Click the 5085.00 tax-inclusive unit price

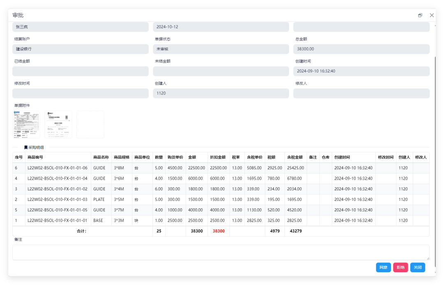point(254,168)
